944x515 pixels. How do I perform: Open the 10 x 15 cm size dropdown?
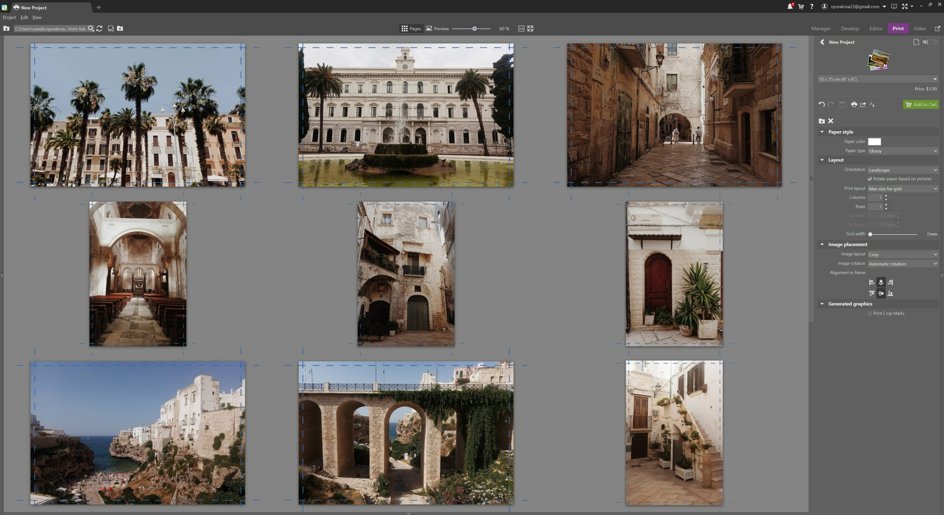[878, 79]
